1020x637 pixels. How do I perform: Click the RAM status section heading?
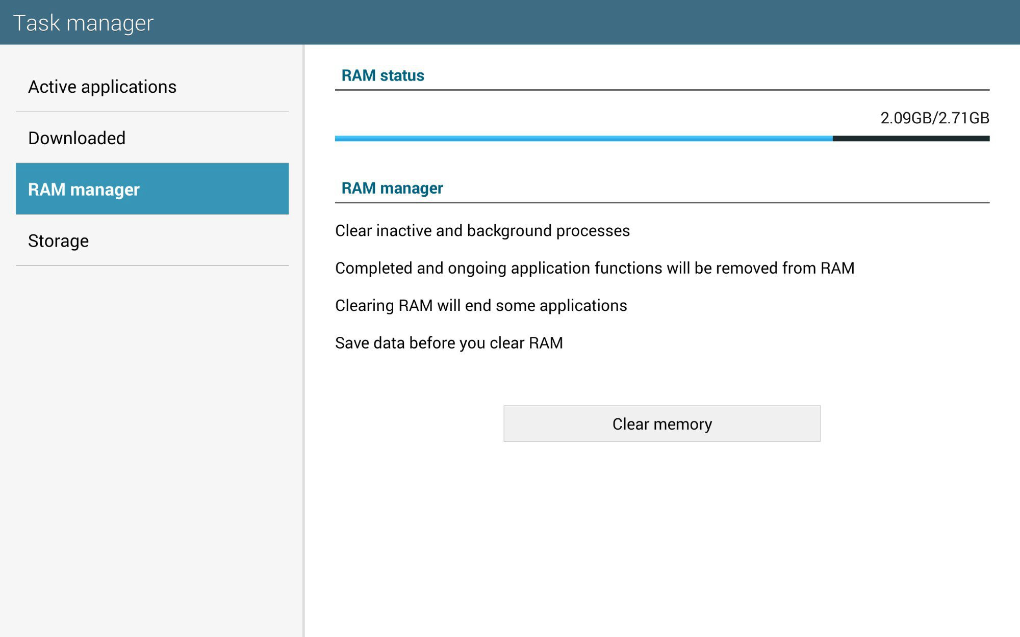point(382,75)
